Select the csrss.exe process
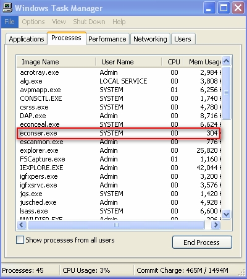The image size is (247, 279). [x=119, y=107]
